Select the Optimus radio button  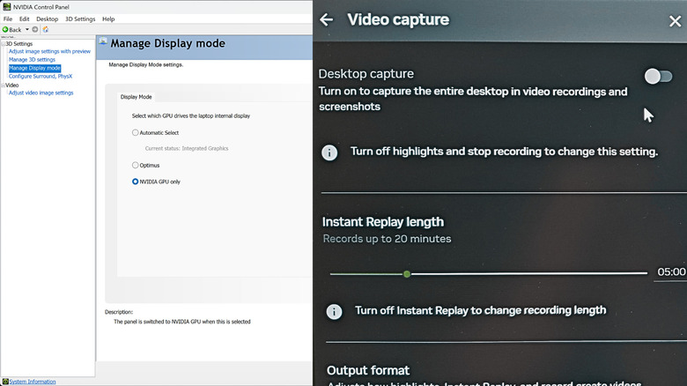[x=135, y=166]
